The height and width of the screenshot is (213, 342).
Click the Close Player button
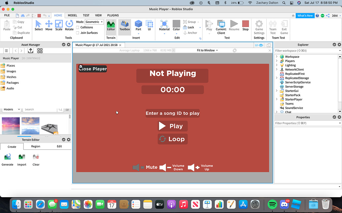click(93, 69)
